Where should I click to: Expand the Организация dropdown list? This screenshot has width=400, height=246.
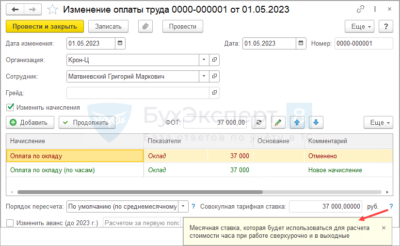pos(204,60)
